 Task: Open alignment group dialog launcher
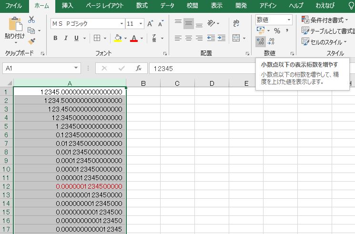pyautogui.click(x=247, y=54)
